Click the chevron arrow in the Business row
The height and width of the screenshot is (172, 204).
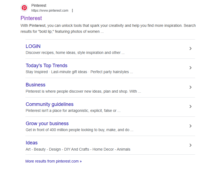[x=190, y=87]
